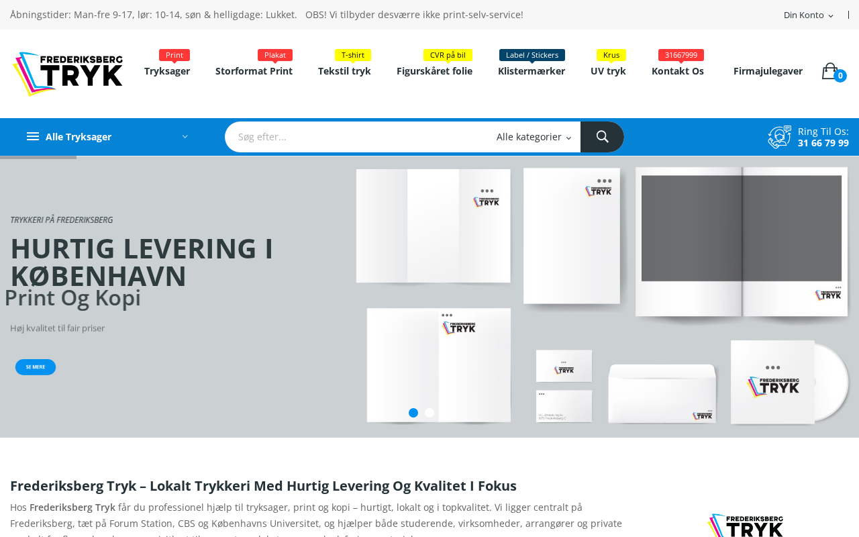Click the Frederiksberg Tryk – Lokalt Trykkeri heading
The width and height of the screenshot is (859, 537).
pyautogui.click(x=263, y=486)
